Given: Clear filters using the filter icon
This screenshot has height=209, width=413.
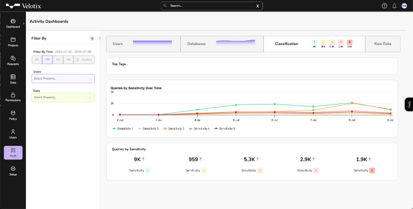Looking at the screenshot, I should [x=92, y=38].
